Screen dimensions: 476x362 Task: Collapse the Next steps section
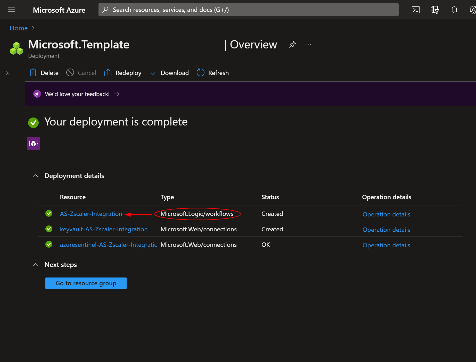pos(36,265)
